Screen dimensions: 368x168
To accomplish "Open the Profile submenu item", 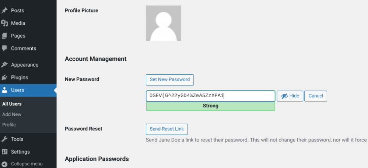I will click(9, 125).
